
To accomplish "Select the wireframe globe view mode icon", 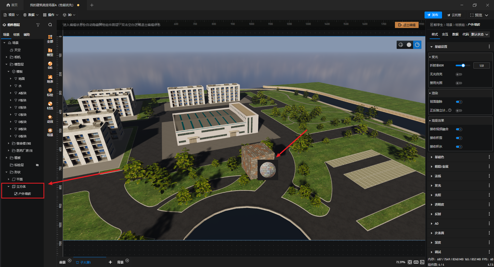I will click(x=401, y=45).
